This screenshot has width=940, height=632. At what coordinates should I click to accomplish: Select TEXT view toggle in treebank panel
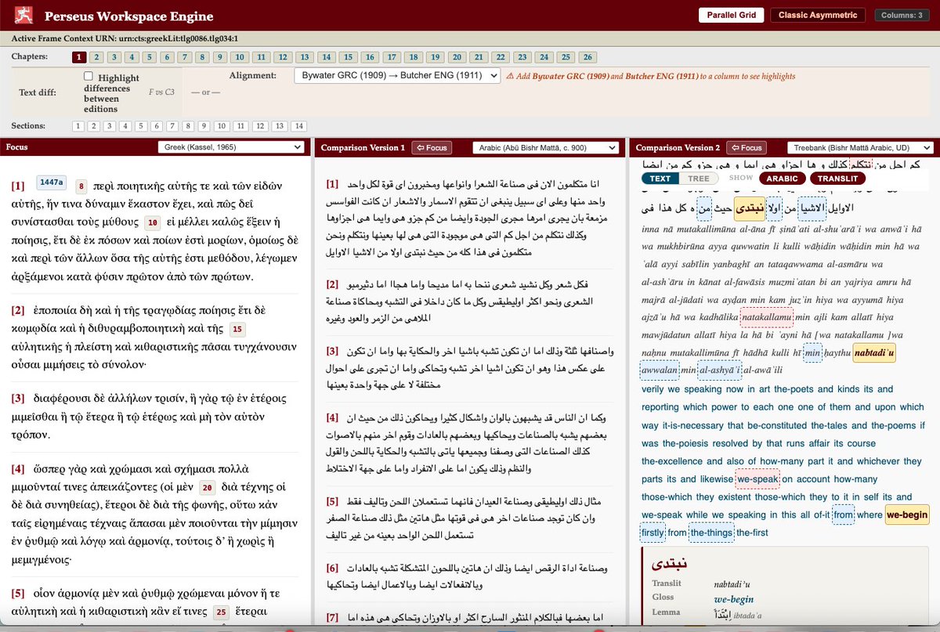(660, 179)
